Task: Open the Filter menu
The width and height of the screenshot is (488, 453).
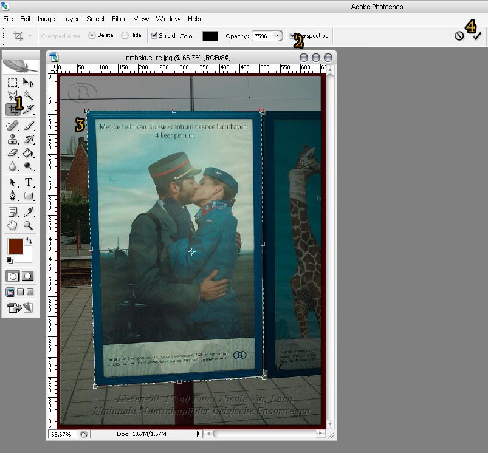Action: (x=119, y=19)
